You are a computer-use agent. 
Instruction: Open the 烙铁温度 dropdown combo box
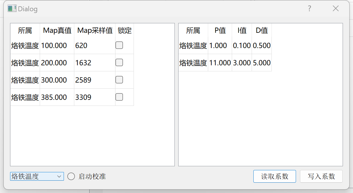point(37,176)
